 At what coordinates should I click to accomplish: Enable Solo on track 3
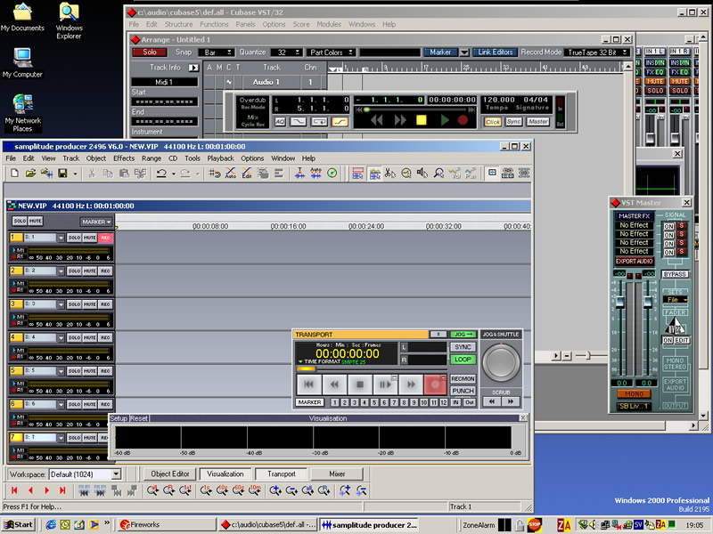(x=75, y=304)
